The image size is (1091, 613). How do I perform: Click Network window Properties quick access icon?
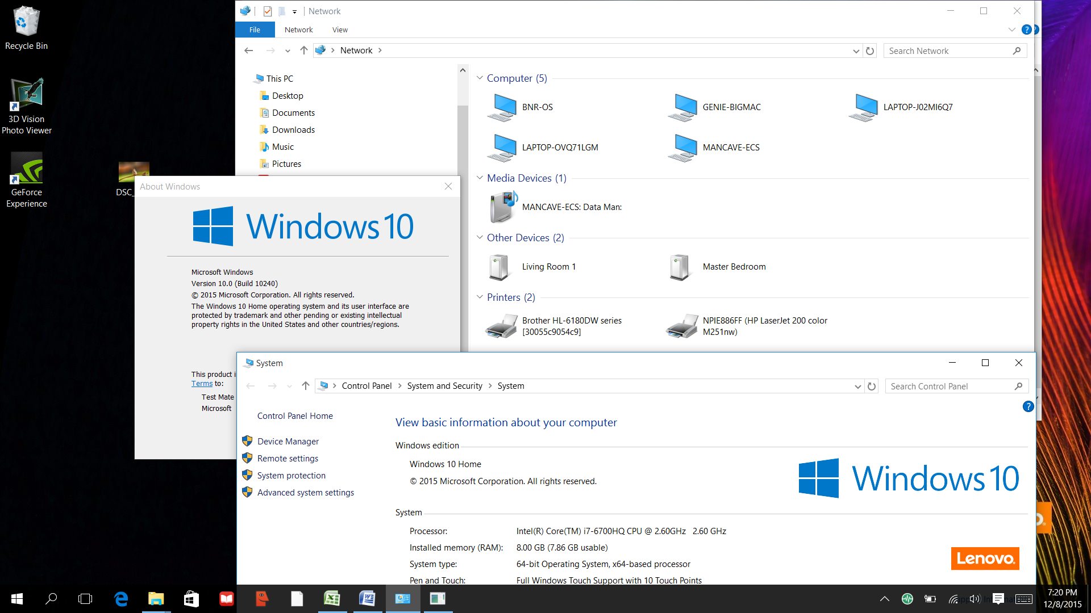click(268, 11)
